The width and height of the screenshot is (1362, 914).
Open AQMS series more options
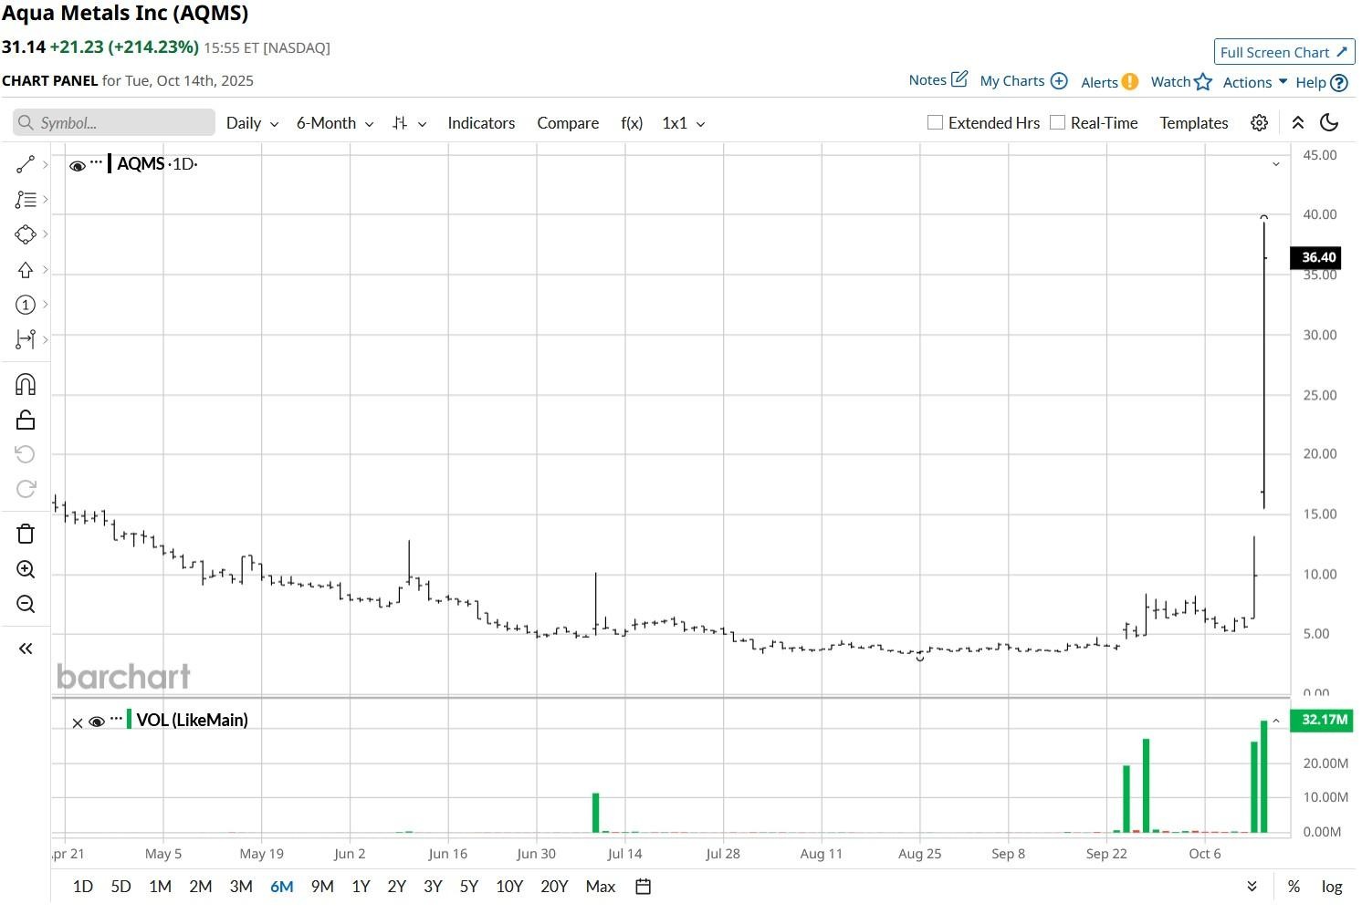point(97,162)
